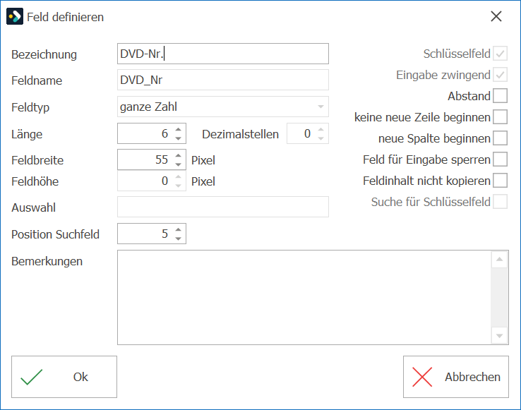Click the Feld definieren title text
Image resolution: width=521 pixels, height=410 pixels.
click(65, 17)
